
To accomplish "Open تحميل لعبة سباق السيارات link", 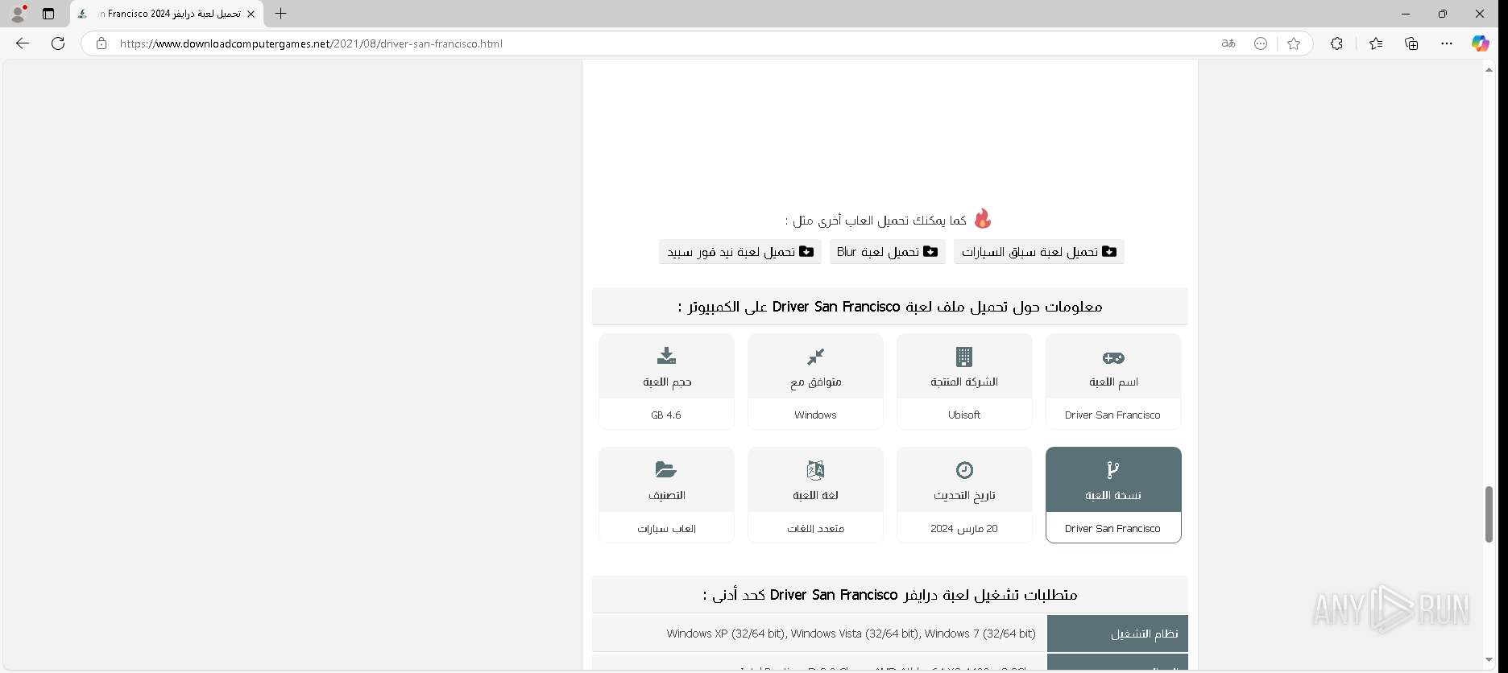I will pyautogui.click(x=1039, y=252).
